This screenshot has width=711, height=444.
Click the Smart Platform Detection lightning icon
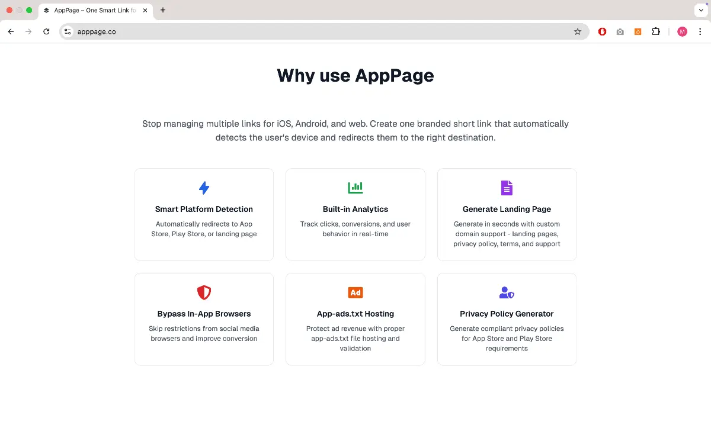click(x=204, y=187)
